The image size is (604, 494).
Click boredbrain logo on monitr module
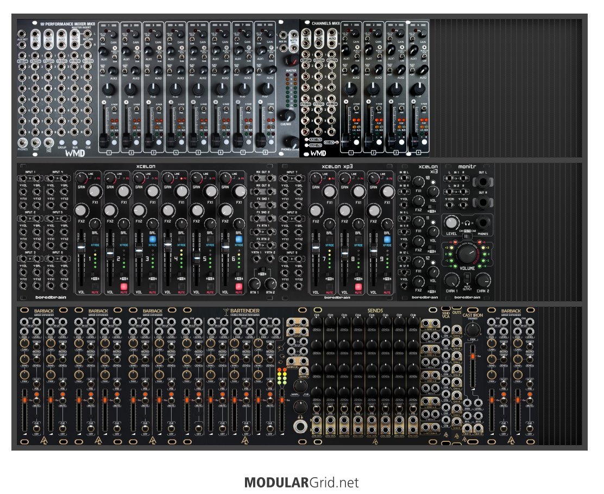[x=467, y=297]
